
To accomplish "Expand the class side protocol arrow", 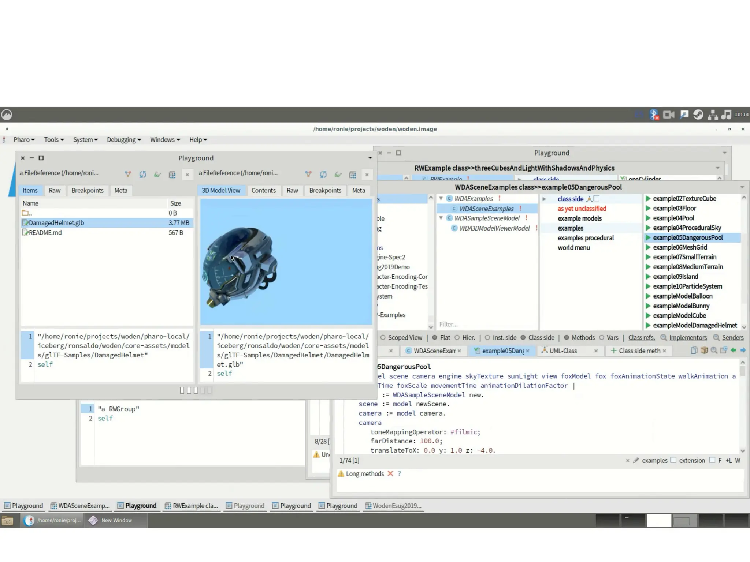I will click(x=545, y=199).
